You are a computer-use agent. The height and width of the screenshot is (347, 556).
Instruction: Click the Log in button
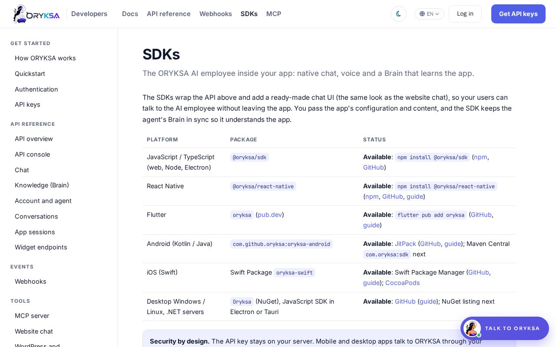[465, 14]
